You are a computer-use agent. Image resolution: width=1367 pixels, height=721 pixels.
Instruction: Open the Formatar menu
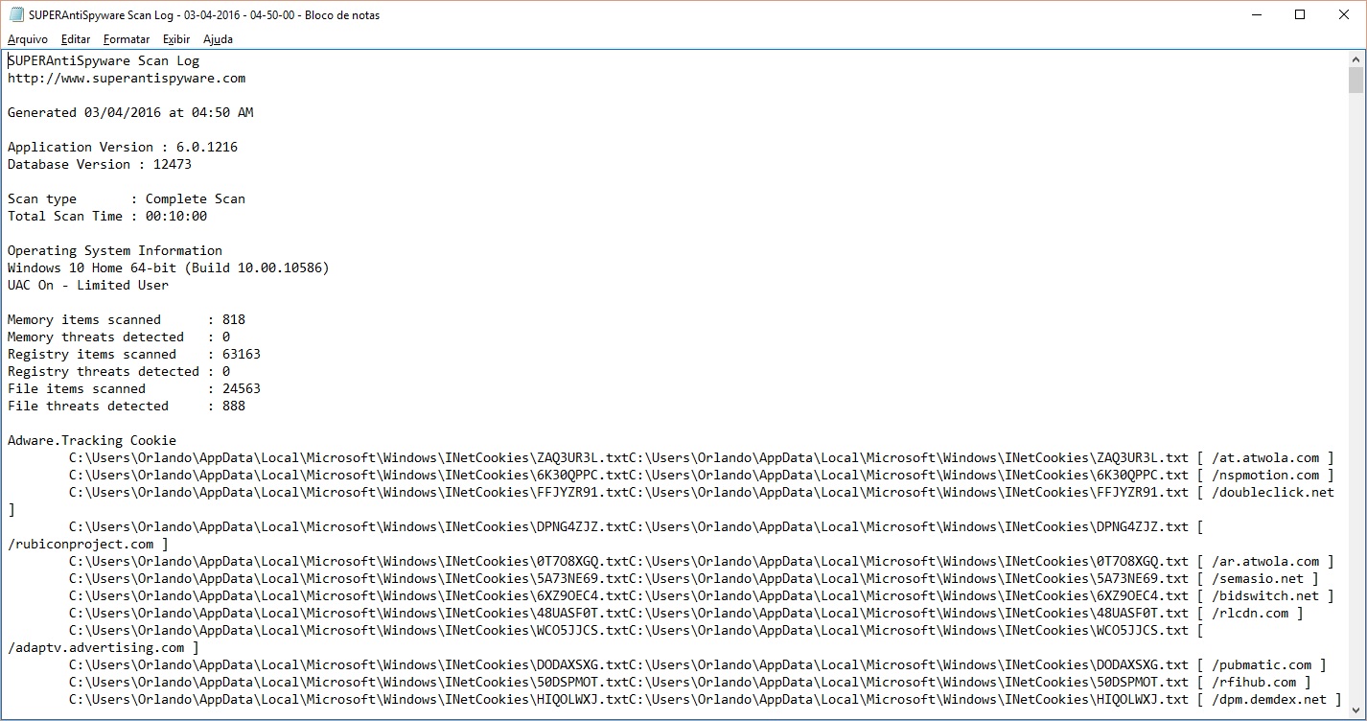(127, 39)
